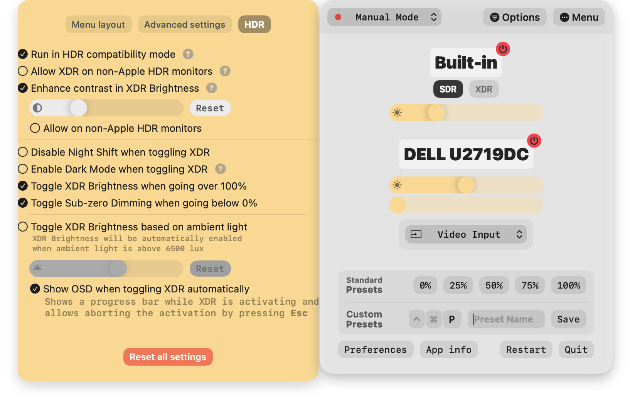Switch to the Advanced settings tab
Viewport: 630px width, 403px height.
pyautogui.click(x=185, y=25)
